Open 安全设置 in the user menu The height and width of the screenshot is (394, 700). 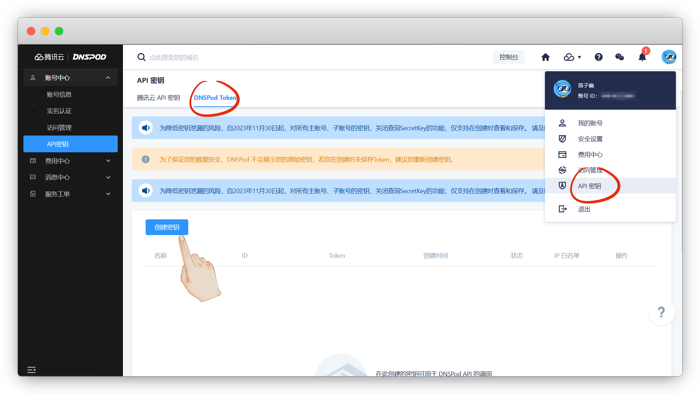[x=590, y=139]
